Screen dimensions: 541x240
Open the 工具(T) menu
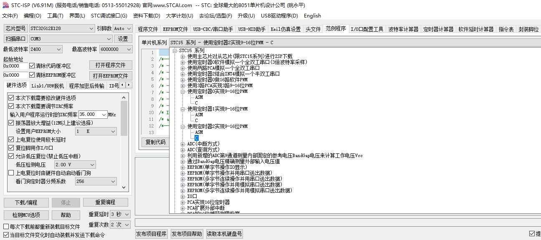coord(55,16)
